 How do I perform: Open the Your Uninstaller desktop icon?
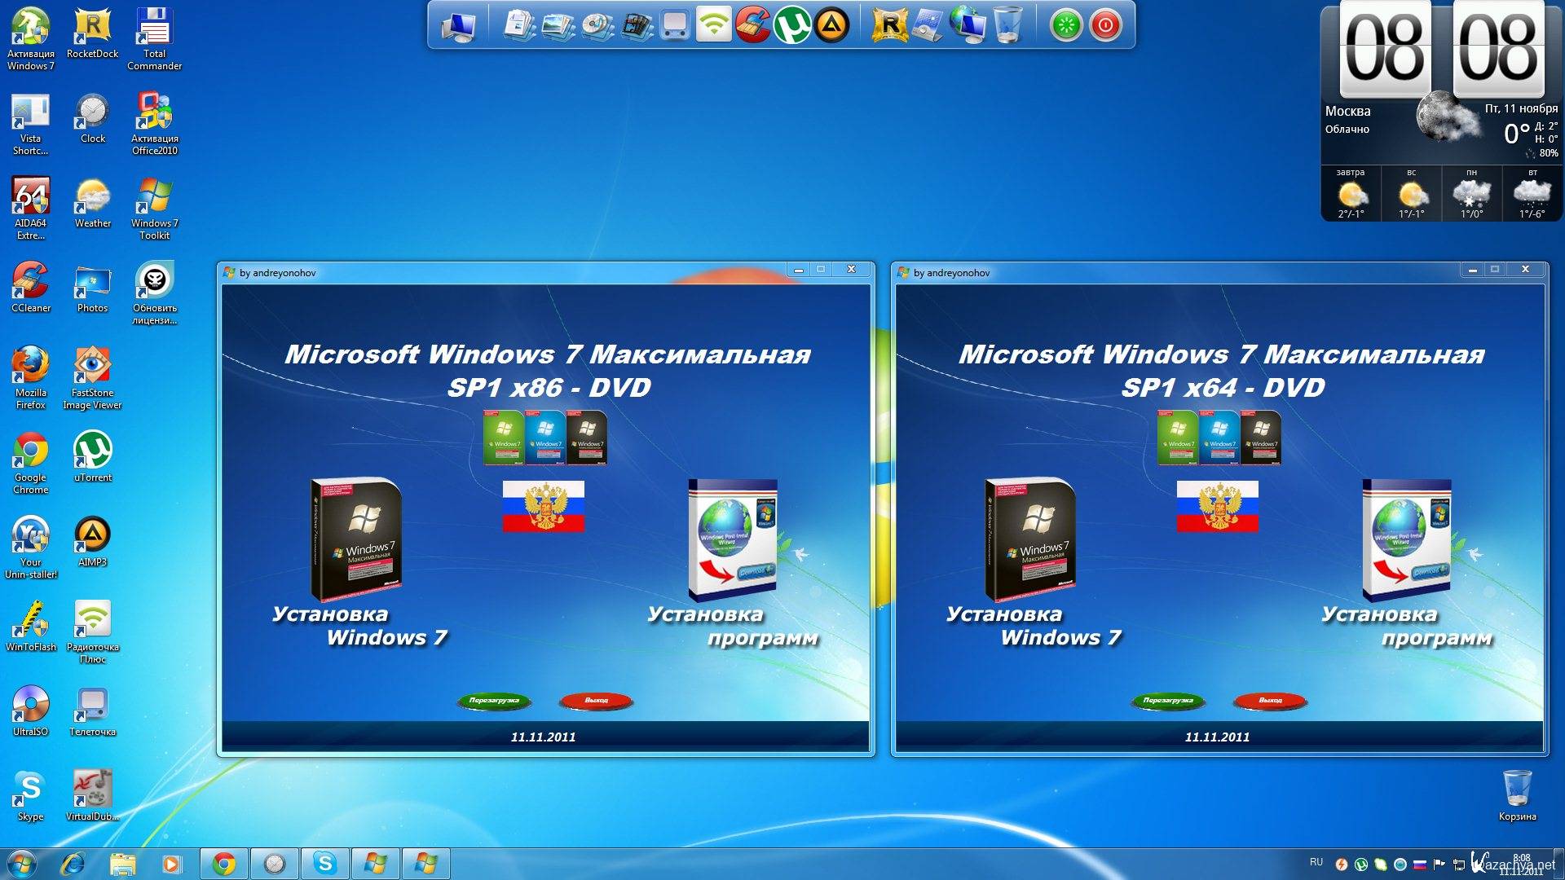30,548
